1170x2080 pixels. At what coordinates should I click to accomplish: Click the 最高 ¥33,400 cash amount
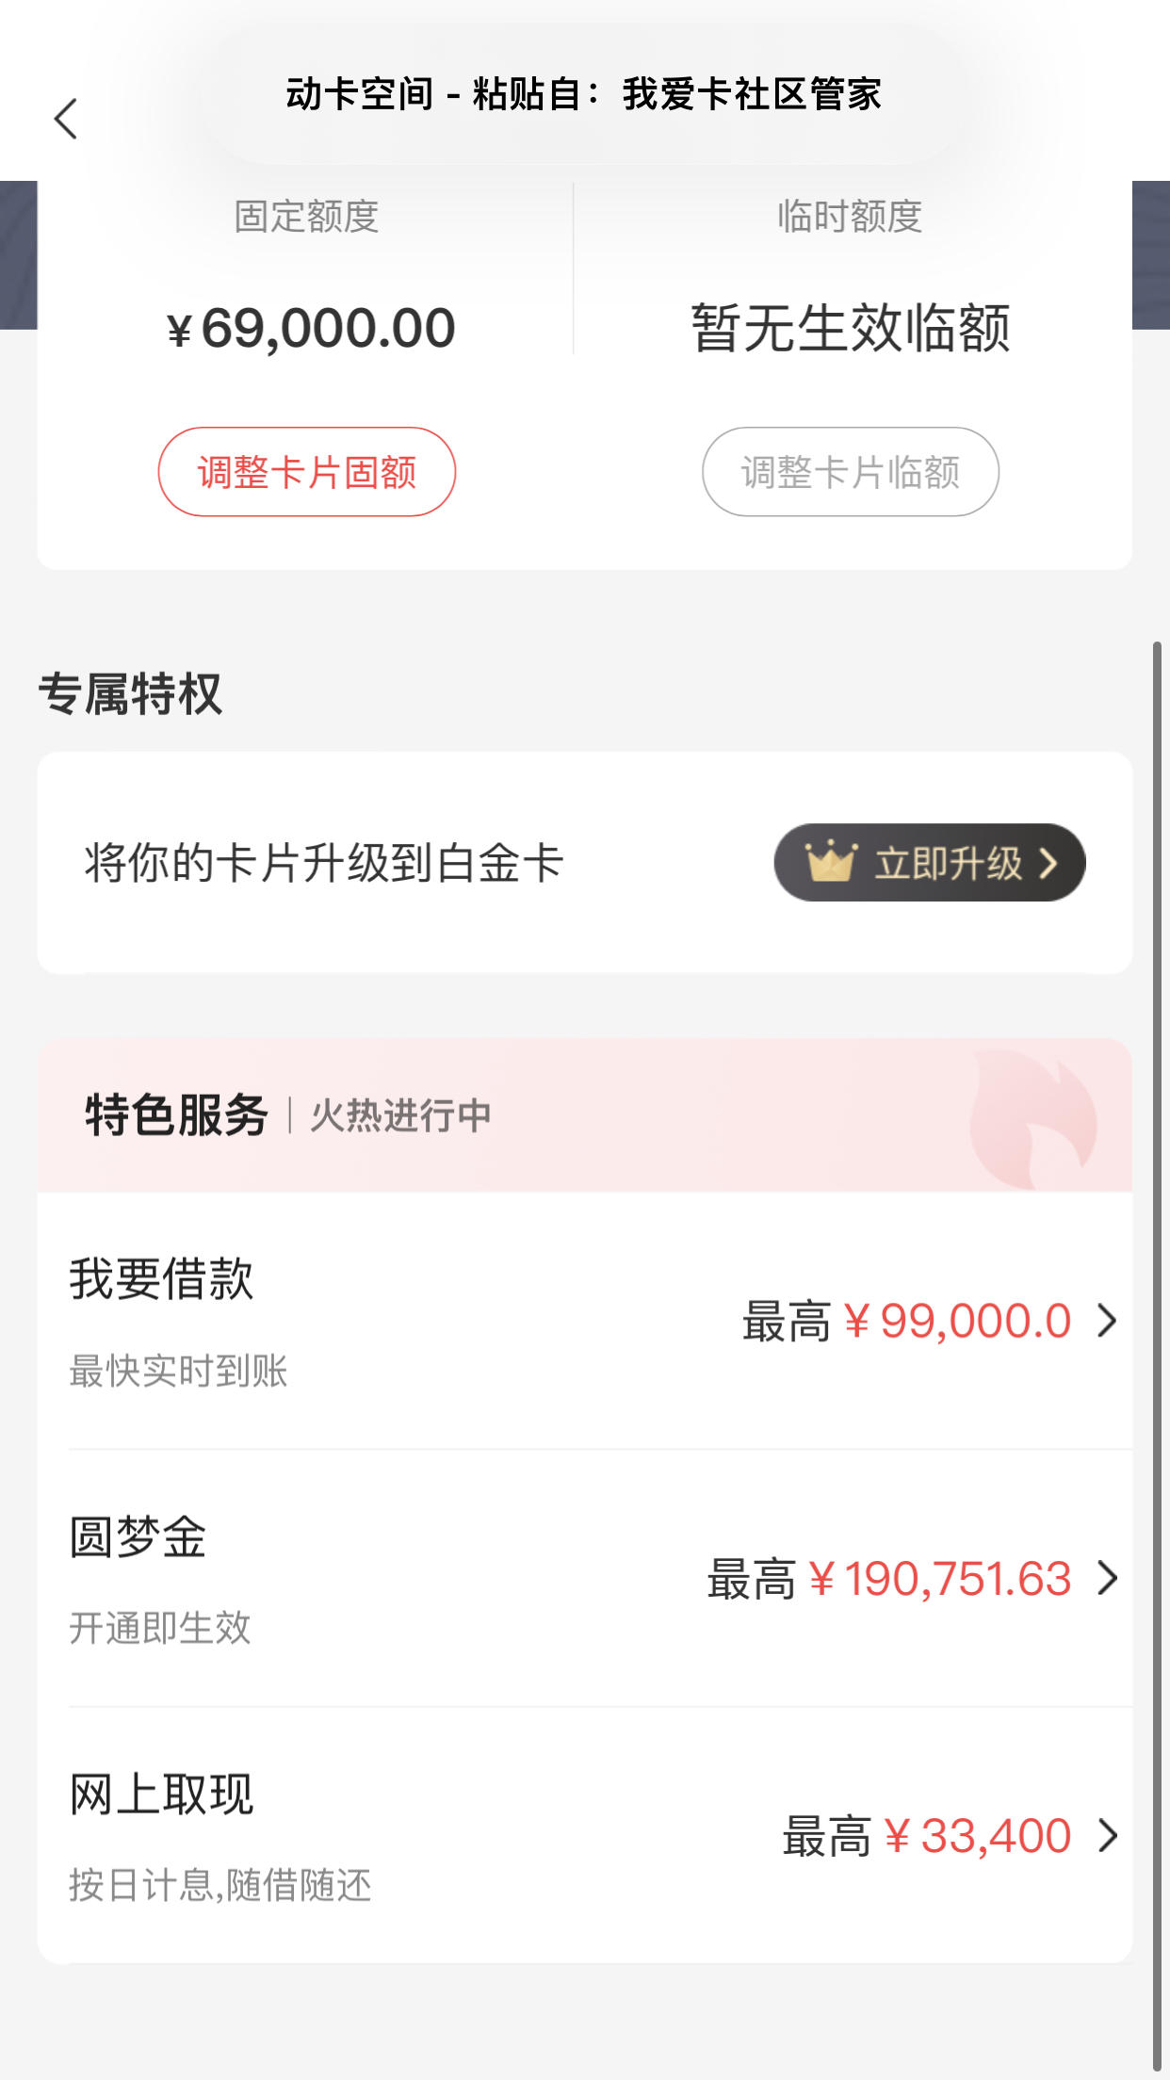(x=927, y=1836)
